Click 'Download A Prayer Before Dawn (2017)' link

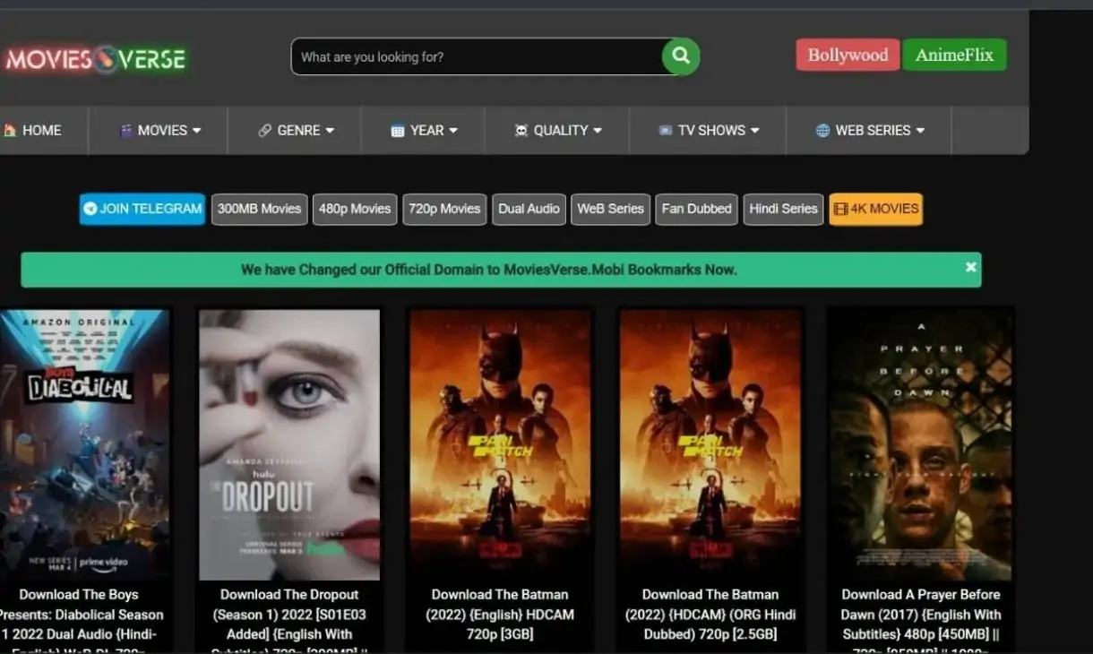click(921, 622)
